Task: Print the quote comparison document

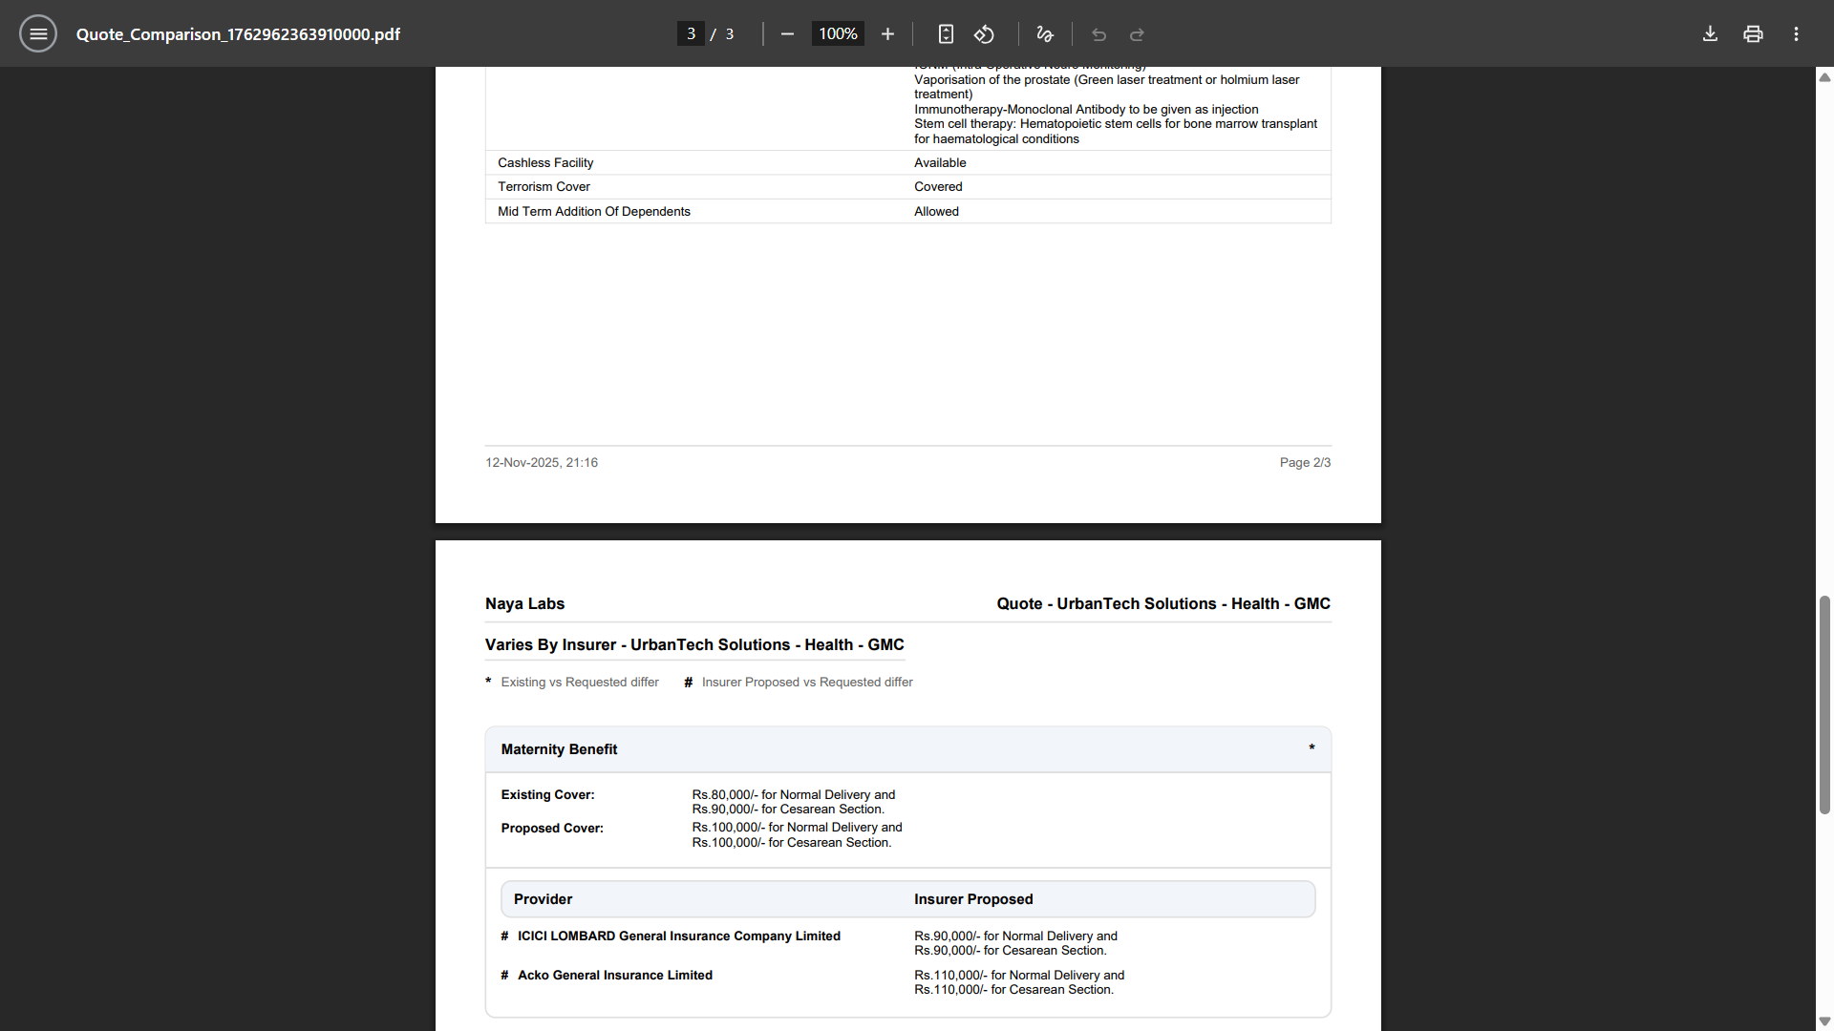Action: tap(1753, 33)
